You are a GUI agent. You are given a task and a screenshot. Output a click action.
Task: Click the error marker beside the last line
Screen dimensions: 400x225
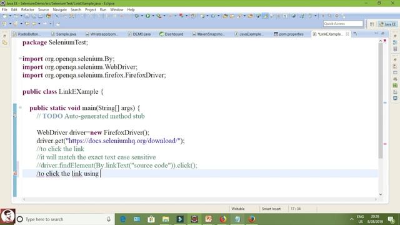15,174
